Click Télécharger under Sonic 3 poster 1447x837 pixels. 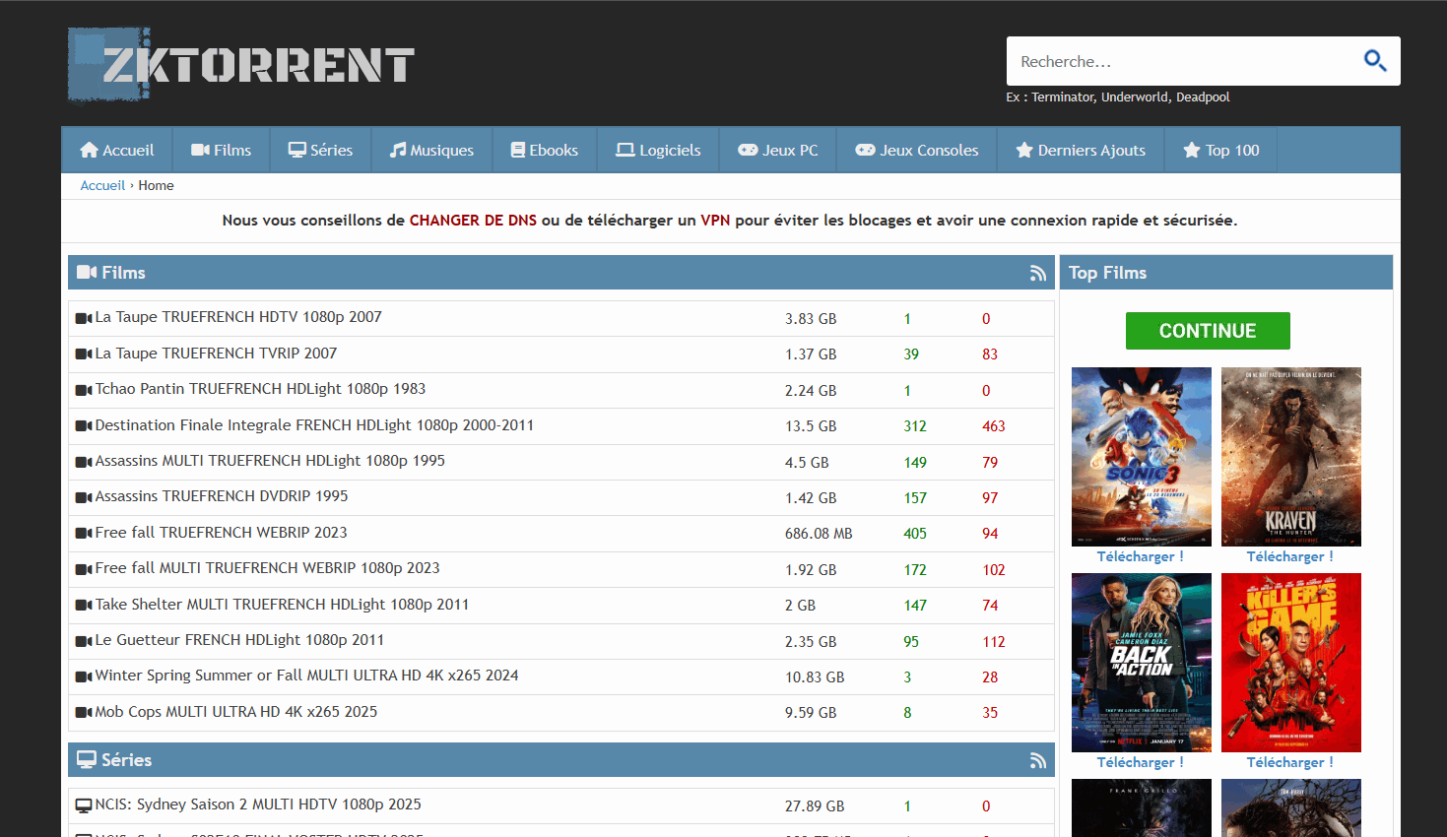tap(1141, 556)
